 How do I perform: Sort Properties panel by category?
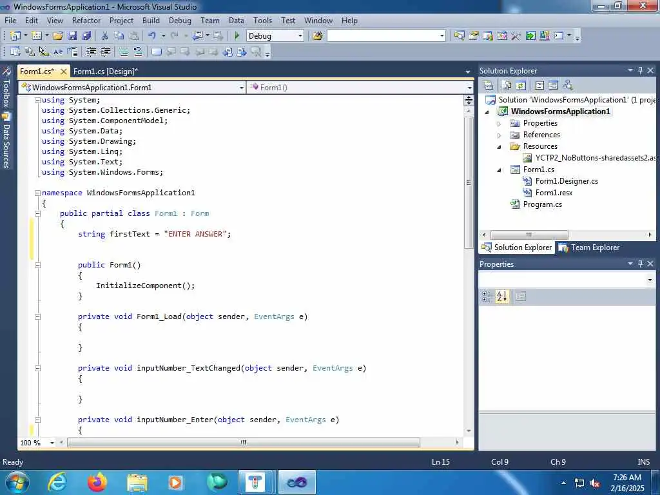(487, 296)
